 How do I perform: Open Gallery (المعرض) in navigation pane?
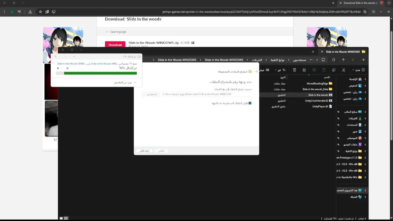pos(355,86)
